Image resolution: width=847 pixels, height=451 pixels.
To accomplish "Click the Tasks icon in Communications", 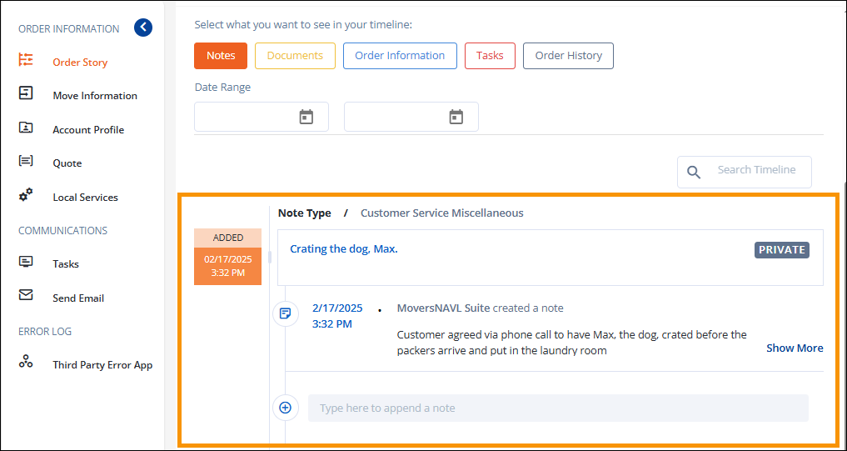I will [26, 262].
